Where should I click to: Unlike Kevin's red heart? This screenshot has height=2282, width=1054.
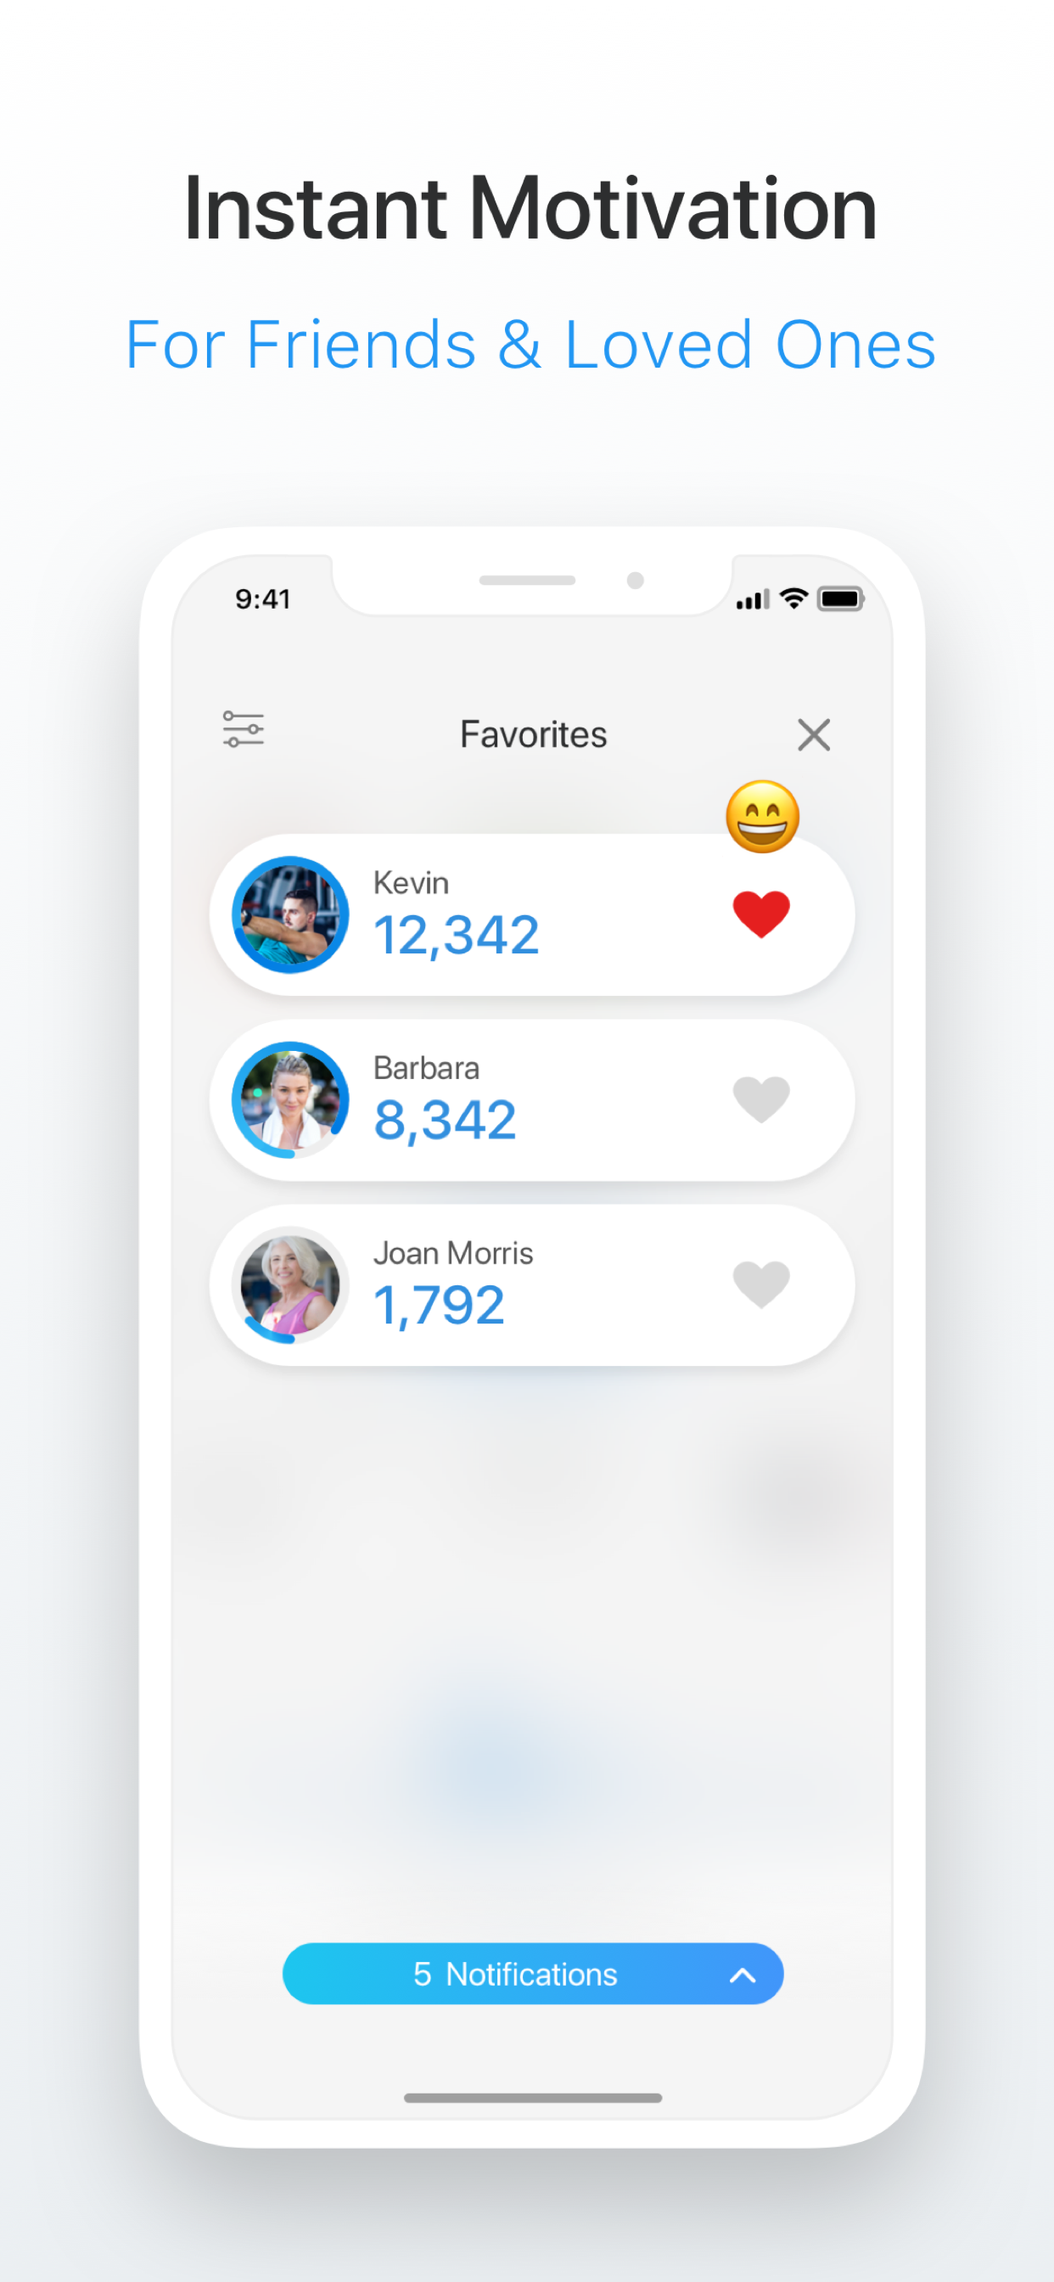pos(761,913)
